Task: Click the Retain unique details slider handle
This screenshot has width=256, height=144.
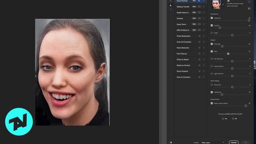Action: pos(246,106)
